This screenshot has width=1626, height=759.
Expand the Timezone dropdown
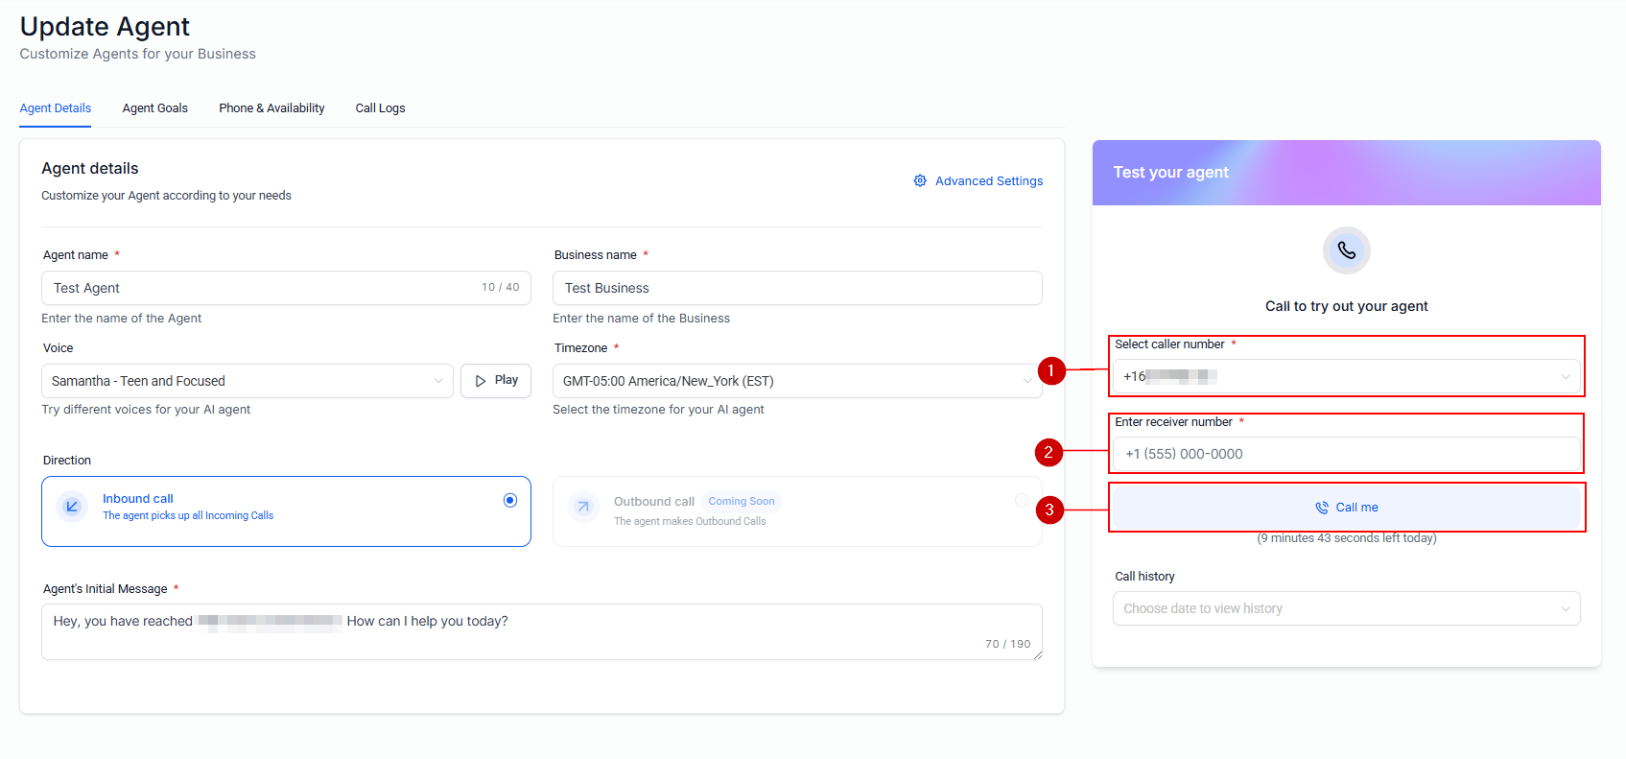[796, 381]
